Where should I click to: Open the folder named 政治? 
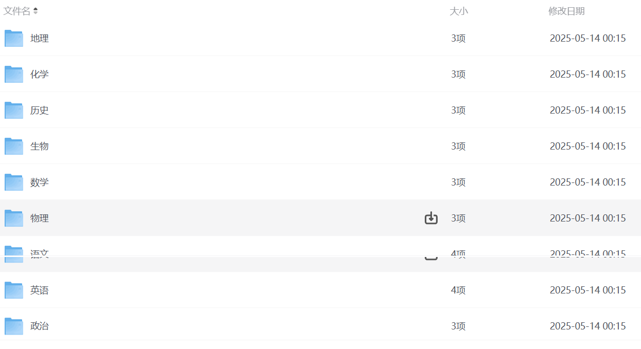pyautogui.click(x=40, y=326)
